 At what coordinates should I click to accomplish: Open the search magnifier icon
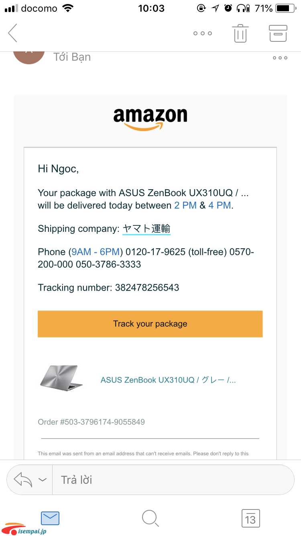(150, 519)
